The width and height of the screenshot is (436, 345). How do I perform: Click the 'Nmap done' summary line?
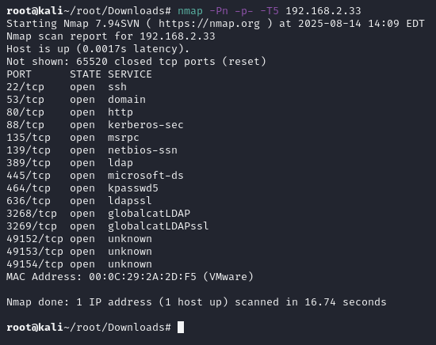[197, 302]
